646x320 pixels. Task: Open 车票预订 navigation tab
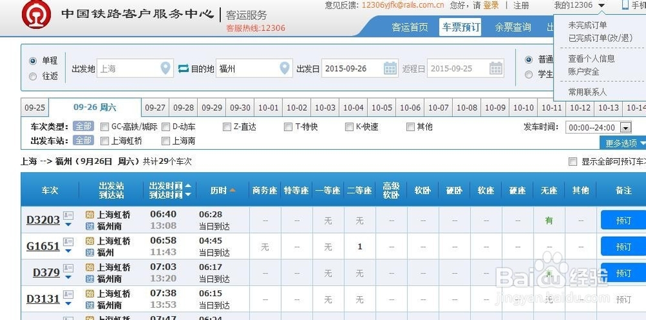[460, 27]
